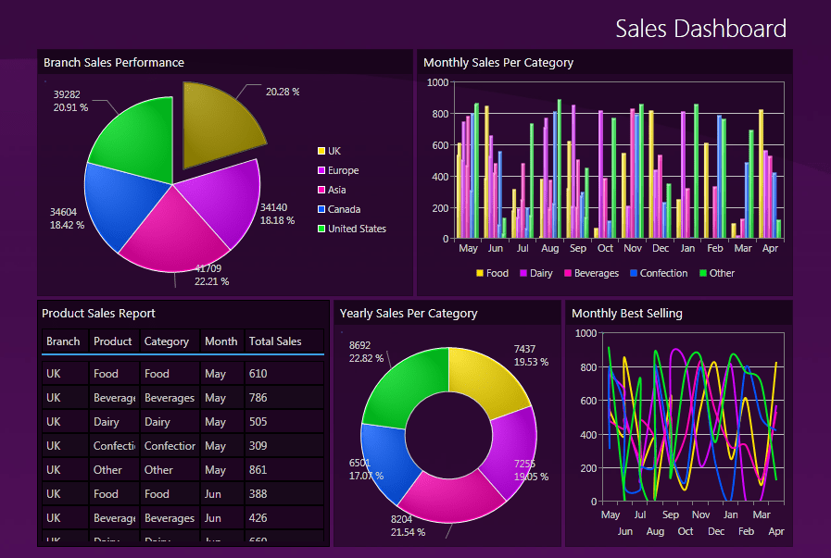Expand the Category column header

pyautogui.click(x=167, y=341)
